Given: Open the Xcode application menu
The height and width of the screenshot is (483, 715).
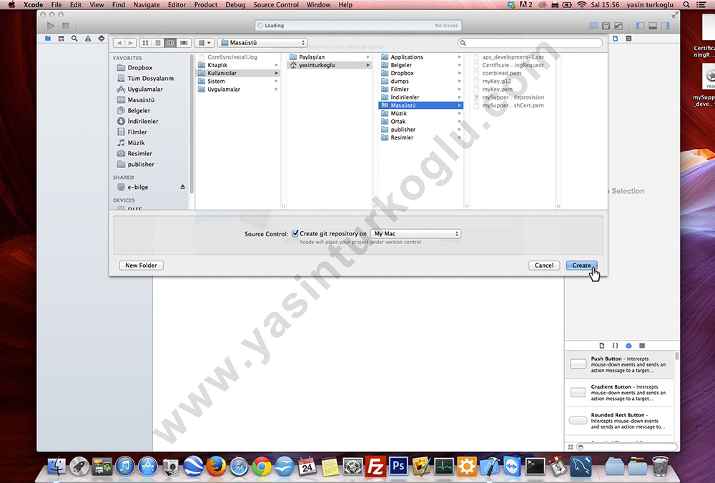Looking at the screenshot, I should pos(34,4).
